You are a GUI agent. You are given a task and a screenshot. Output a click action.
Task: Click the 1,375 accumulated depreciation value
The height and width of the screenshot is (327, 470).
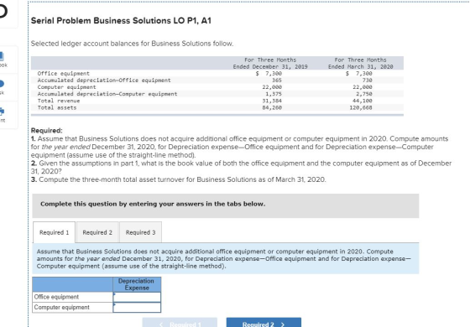tap(274, 94)
